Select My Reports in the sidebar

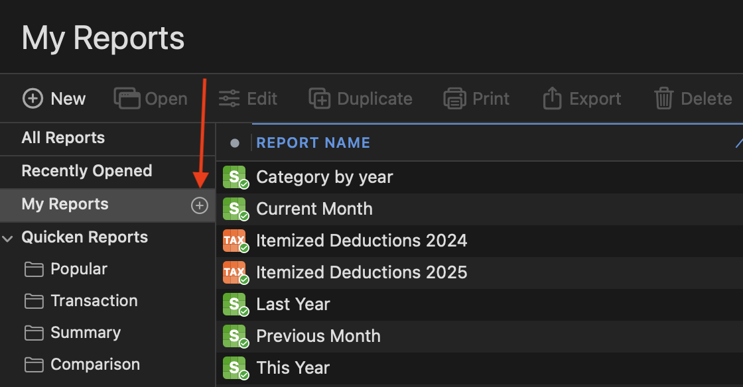pyautogui.click(x=65, y=204)
